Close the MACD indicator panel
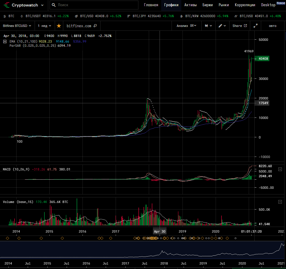This screenshot has width=286, height=269. (x=280, y=169)
